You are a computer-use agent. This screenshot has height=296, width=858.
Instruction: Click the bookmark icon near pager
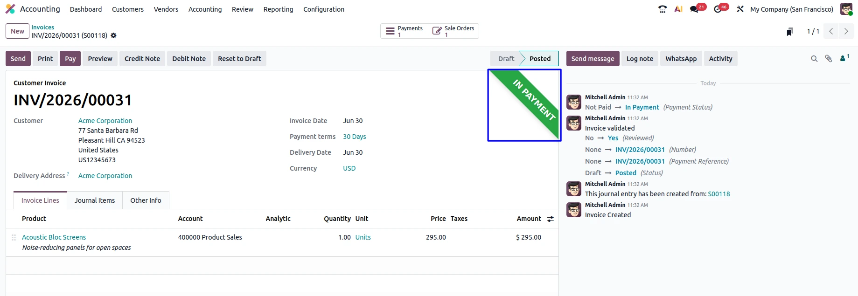[x=789, y=32]
